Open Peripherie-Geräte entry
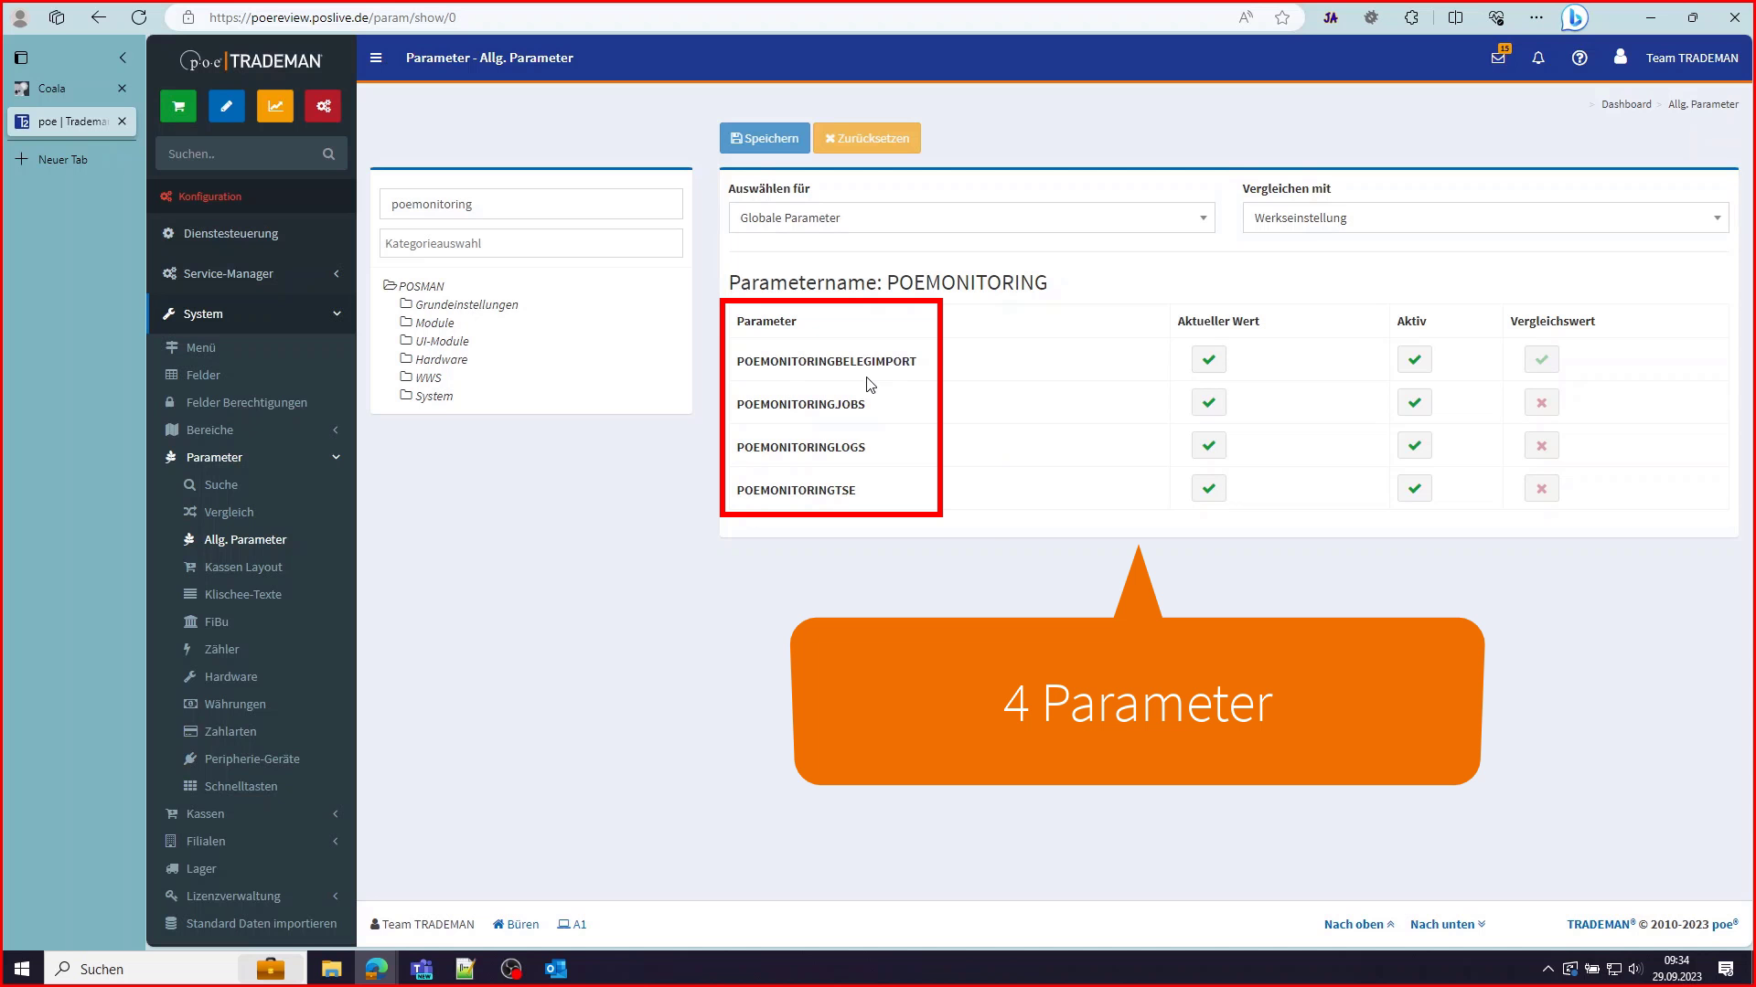 point(252,759)
